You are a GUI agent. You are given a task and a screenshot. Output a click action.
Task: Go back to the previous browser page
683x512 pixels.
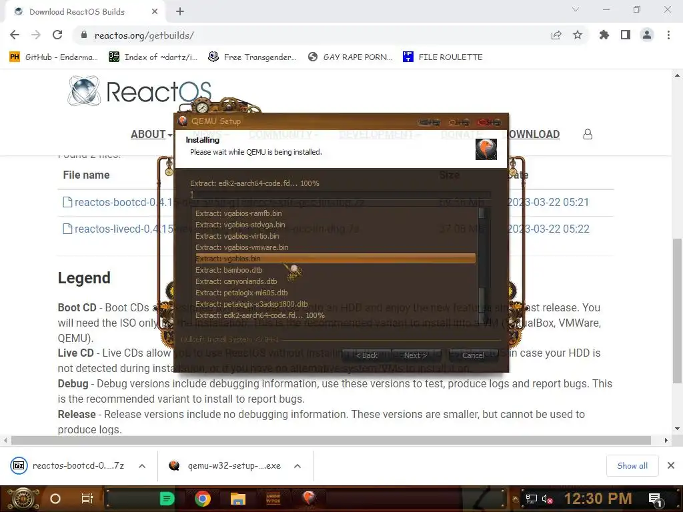coord(15,35)
